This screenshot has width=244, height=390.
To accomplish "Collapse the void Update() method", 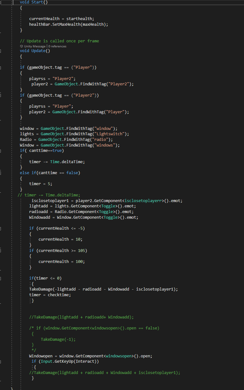I will point(1,51).
